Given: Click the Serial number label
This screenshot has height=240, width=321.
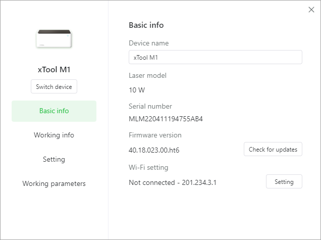Looking at the screenshot, I should [x=150, y=106].
